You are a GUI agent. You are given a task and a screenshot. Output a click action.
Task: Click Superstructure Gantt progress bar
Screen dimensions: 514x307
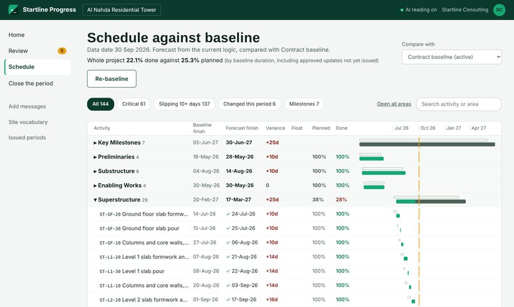click(x=431, y=202)
